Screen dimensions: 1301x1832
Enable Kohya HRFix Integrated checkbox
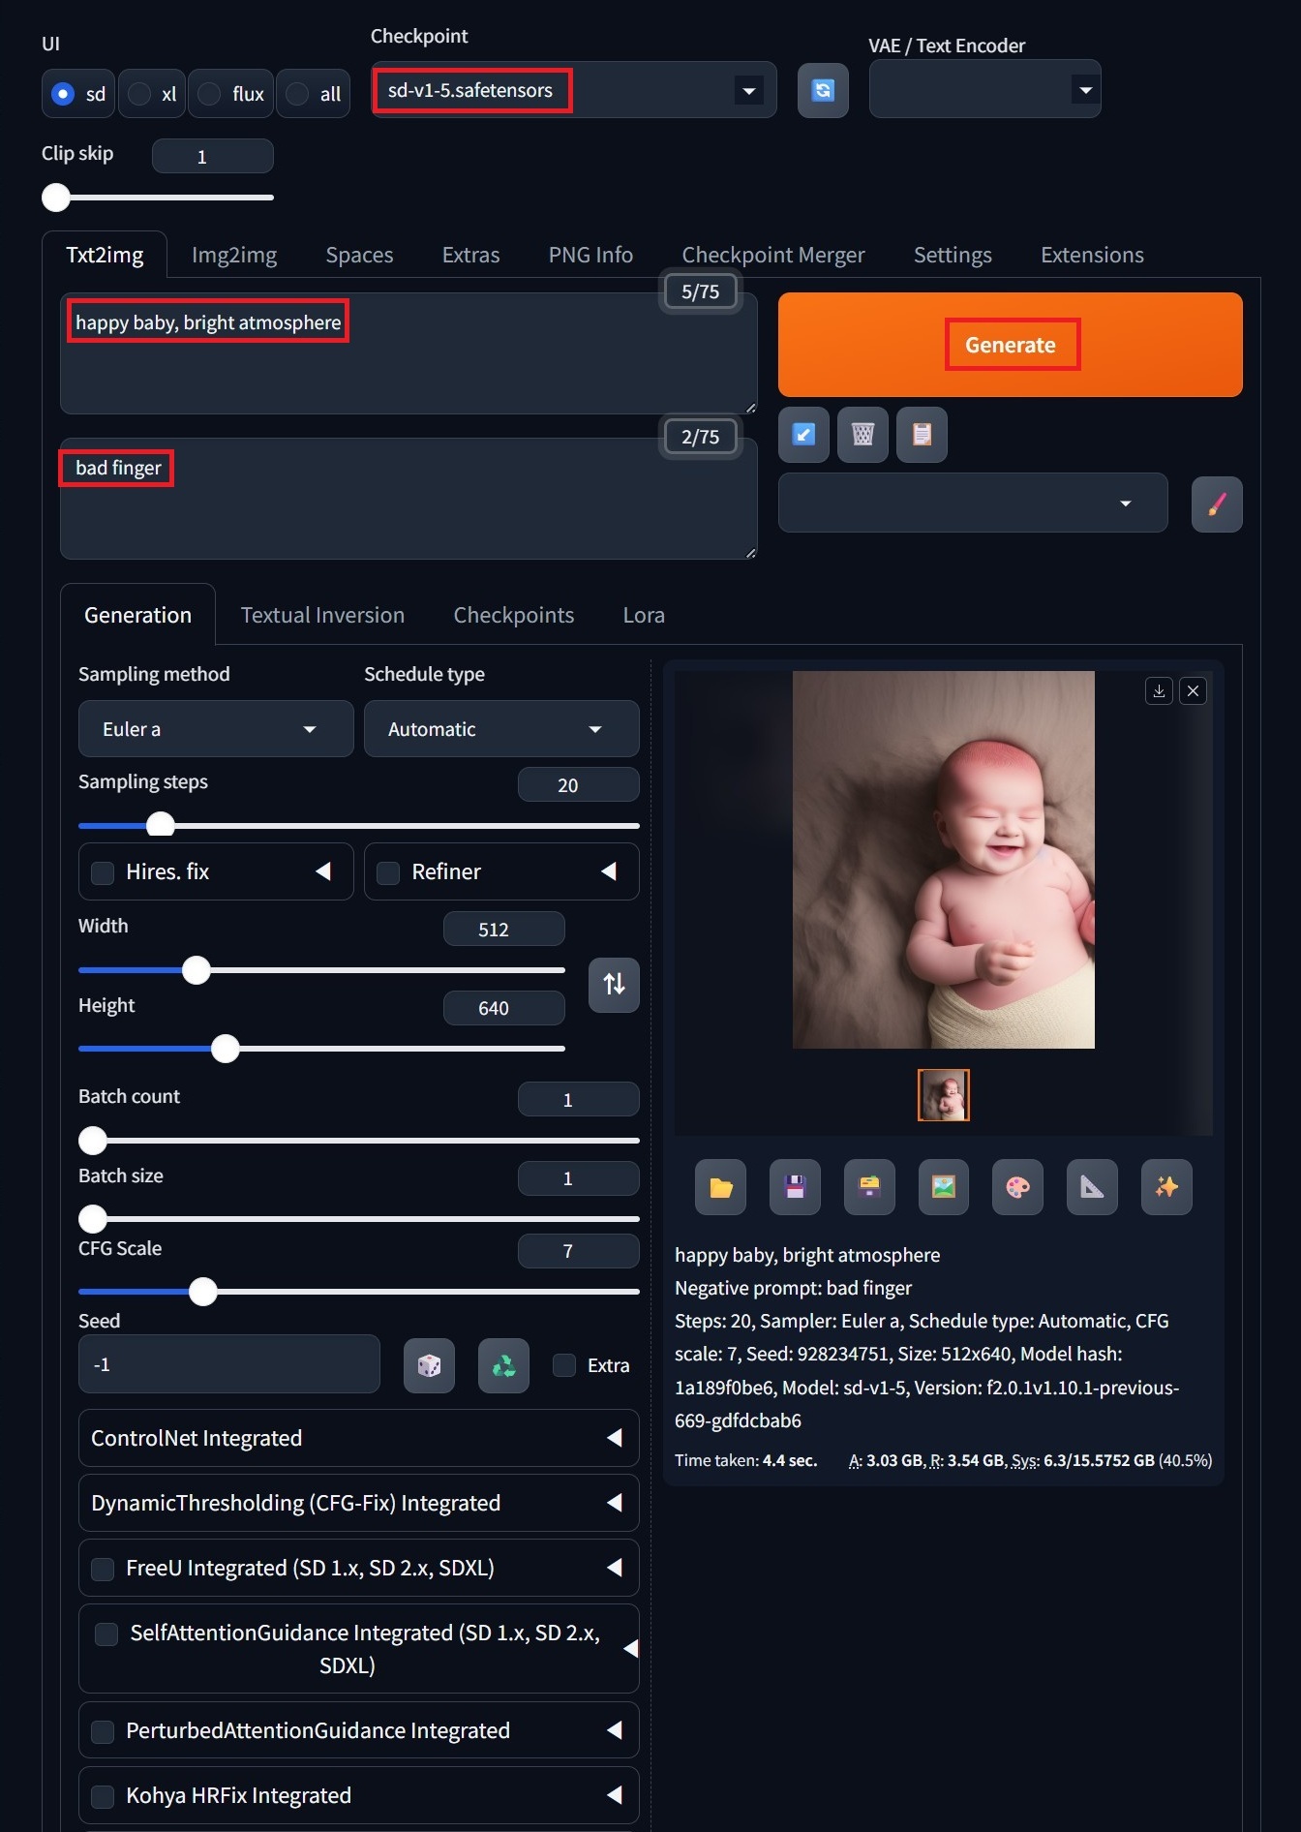point(103,1796)
